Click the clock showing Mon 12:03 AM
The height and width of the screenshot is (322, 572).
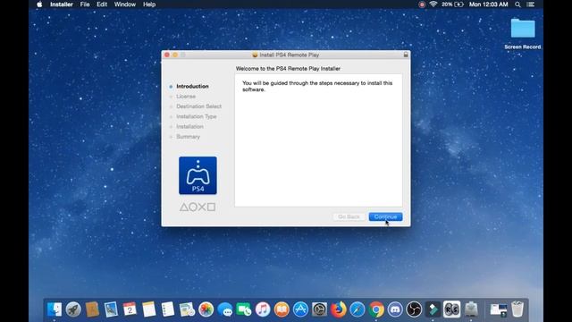(x=488, y=4)
